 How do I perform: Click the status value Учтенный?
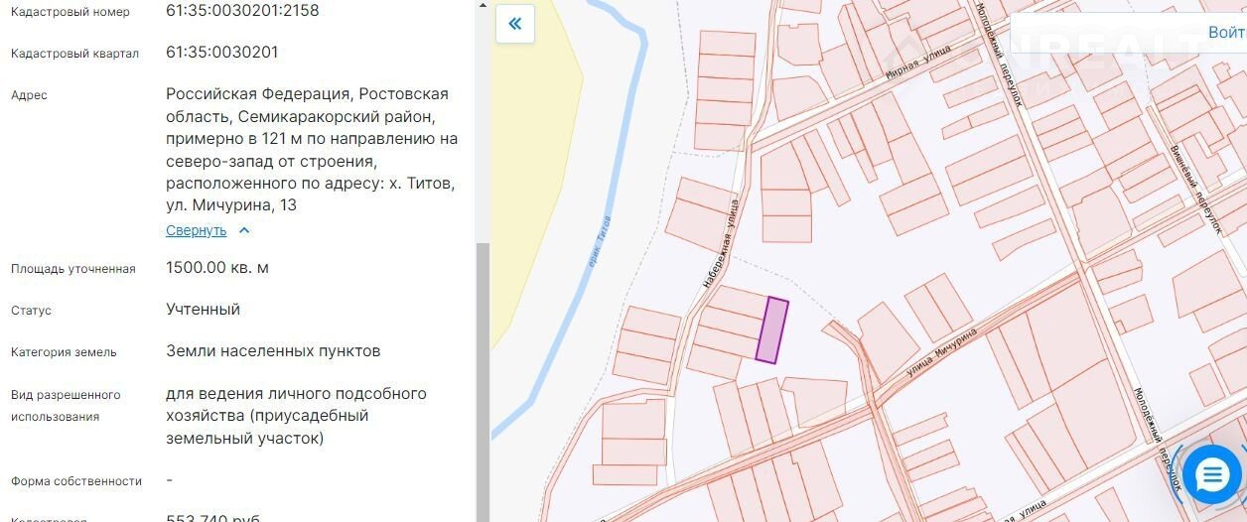click(x=203, y=310)
